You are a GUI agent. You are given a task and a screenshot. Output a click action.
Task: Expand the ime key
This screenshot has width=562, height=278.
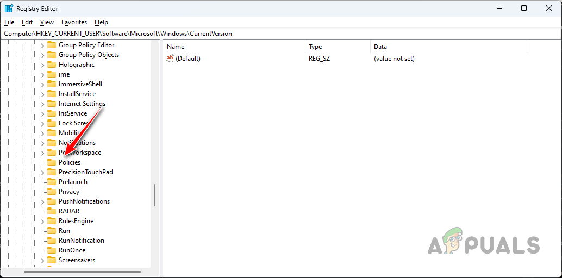42,74
